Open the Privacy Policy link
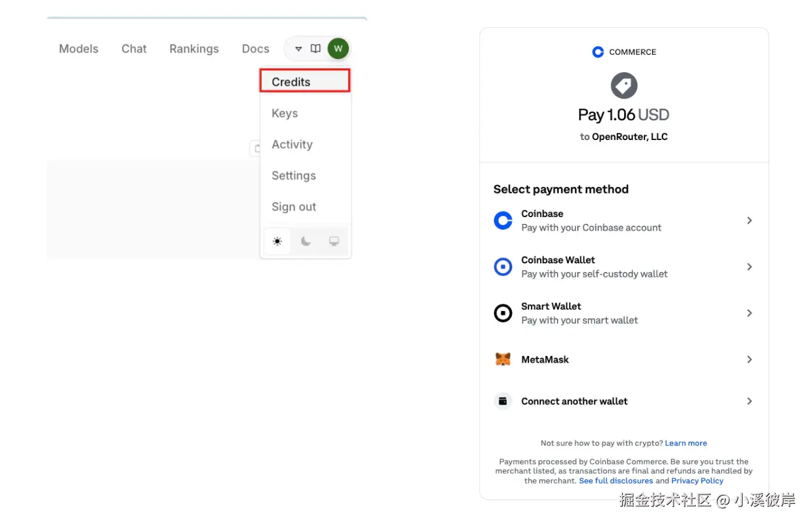 [x=698, y=480]
